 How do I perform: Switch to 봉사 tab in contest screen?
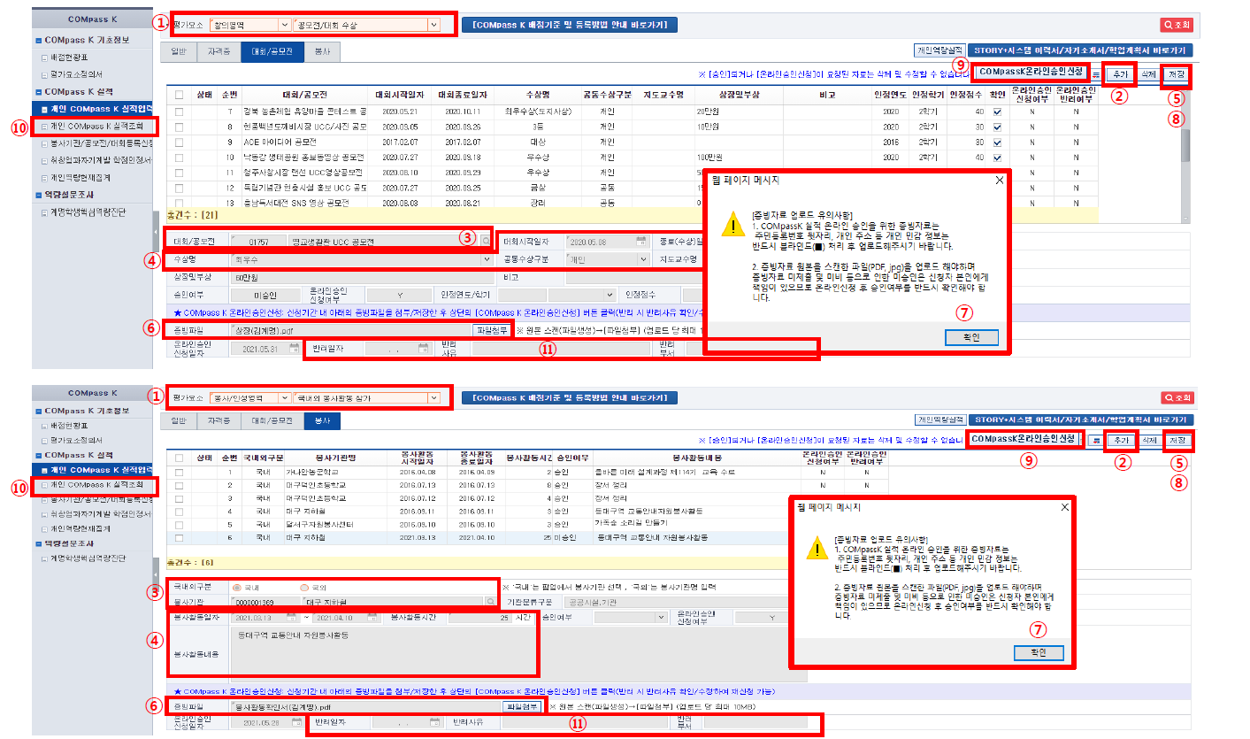tap(322, 51)
